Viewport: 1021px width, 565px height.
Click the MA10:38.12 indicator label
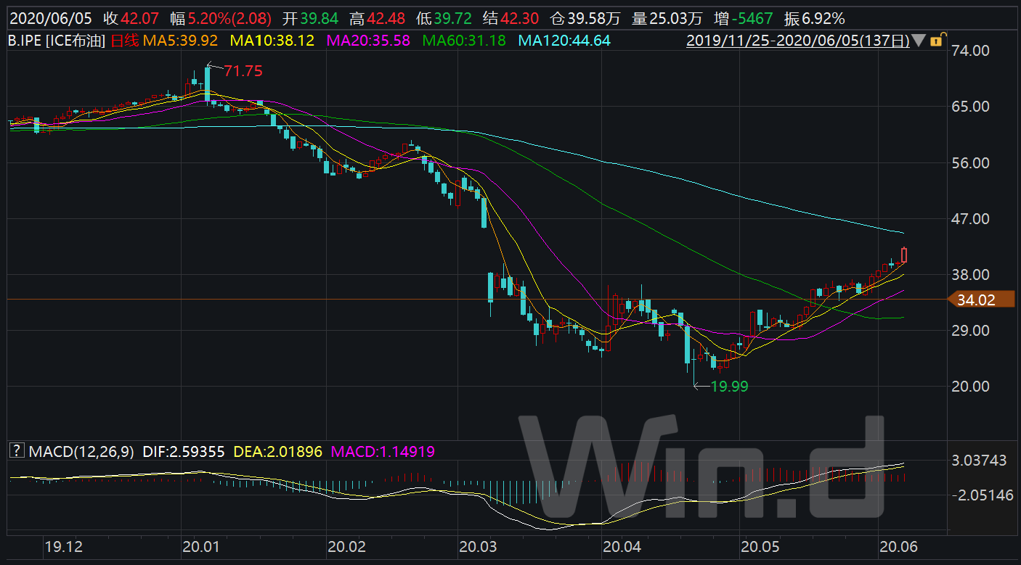point(273,41)
